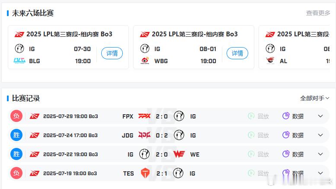
Task: Click the AL team logo in third match card
Action: [x=270, y=61]
